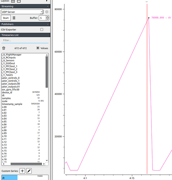Select uator_controls_0 entry
The height and width of the screenshot is (180, 172).
(10, 78)
